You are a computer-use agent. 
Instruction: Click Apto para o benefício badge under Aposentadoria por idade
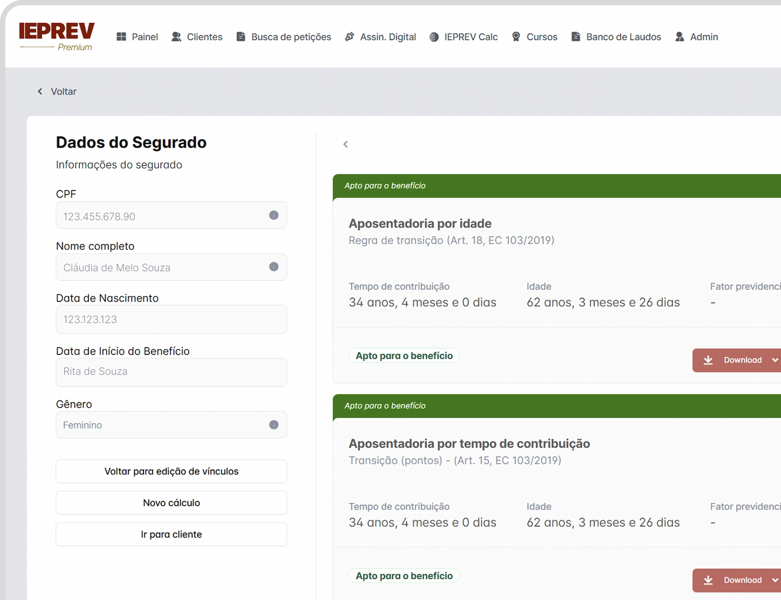tap(404, 356)
